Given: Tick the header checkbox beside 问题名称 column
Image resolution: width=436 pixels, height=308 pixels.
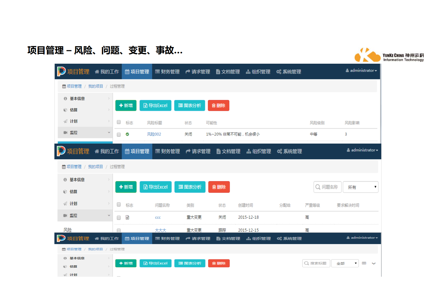Looking at the screenshot, I should coord(119,205).
